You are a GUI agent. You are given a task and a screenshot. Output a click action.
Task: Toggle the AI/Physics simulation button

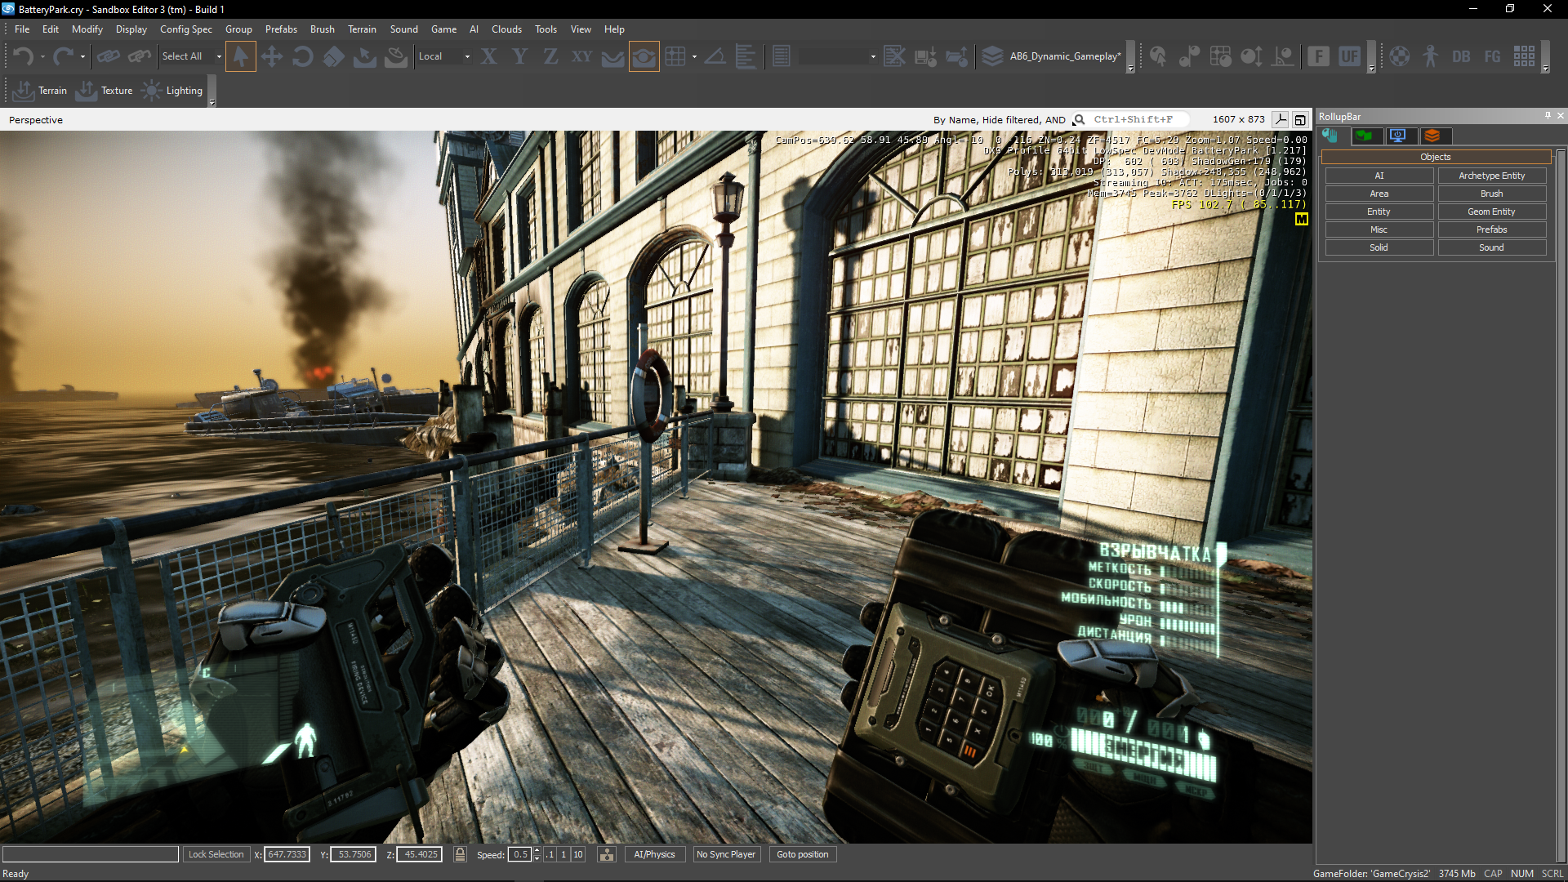(x=654, y=854)
